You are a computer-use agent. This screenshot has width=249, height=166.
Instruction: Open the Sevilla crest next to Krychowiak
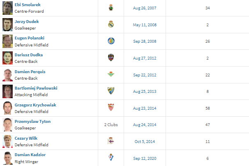click(x=111, y=108)
